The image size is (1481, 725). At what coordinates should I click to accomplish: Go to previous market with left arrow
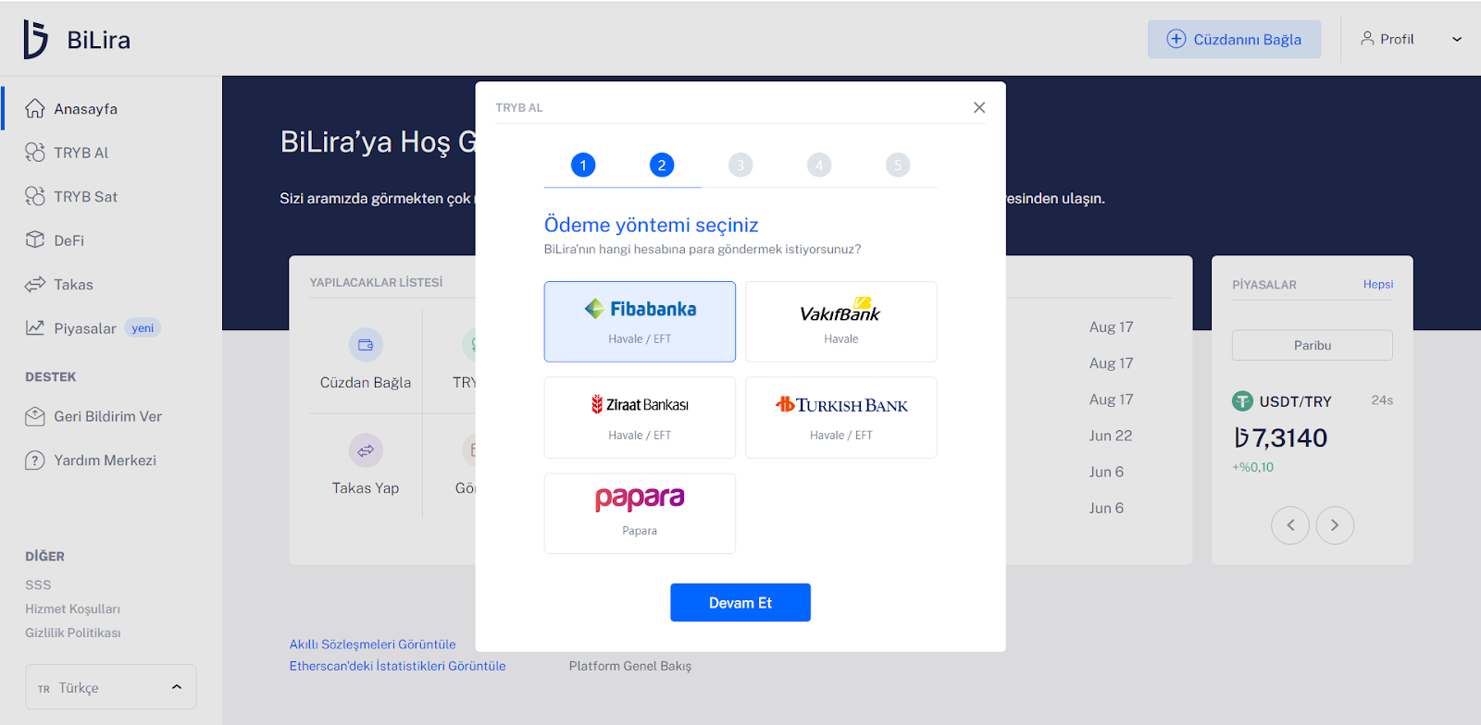(1290, 525)
